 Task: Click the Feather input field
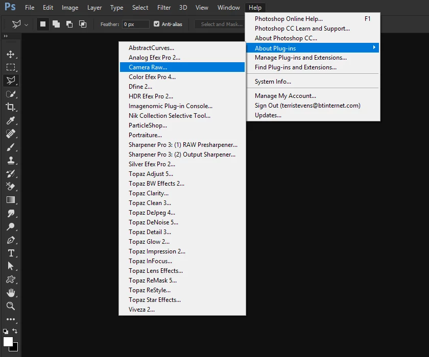click(x=136, y=24)
